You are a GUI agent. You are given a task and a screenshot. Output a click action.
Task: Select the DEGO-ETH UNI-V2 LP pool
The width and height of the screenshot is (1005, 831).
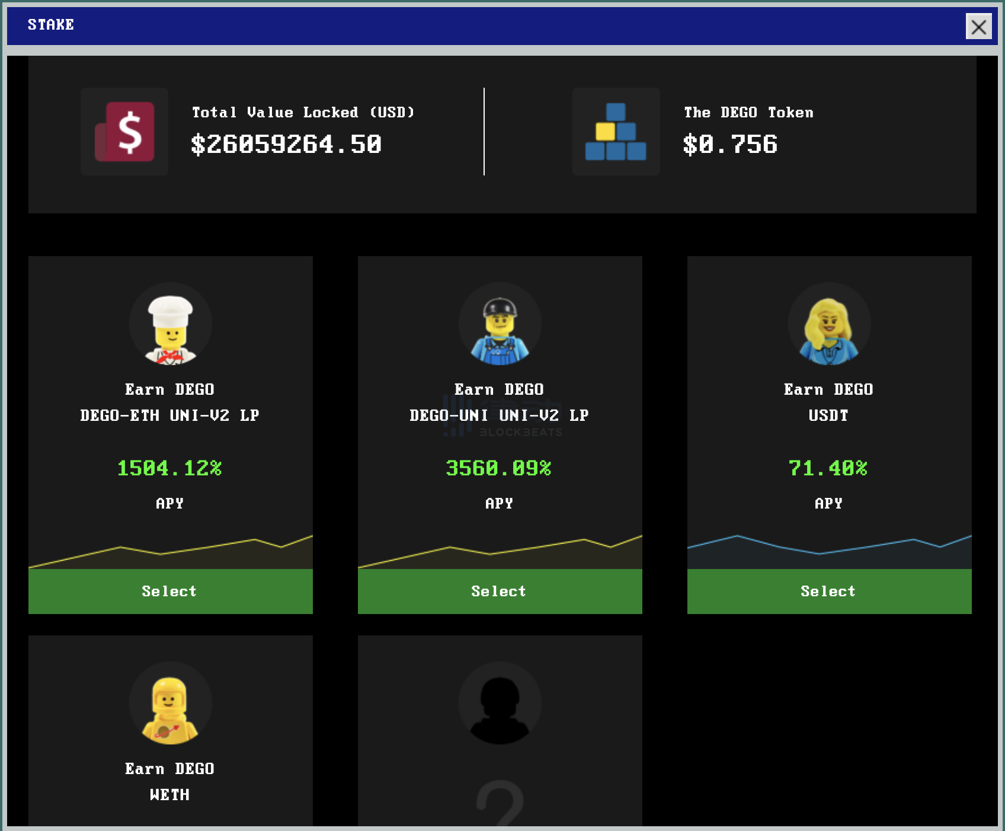[x=171, y=591]
